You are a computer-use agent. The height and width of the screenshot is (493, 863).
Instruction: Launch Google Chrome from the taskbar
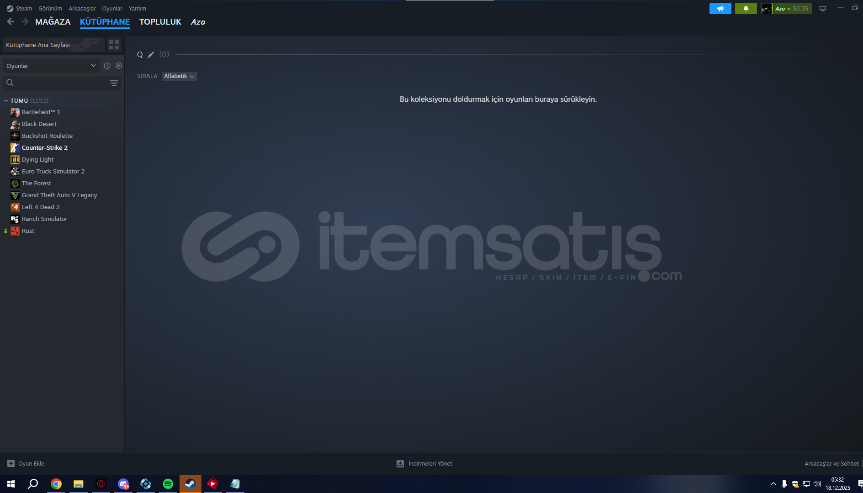point(56,484)
